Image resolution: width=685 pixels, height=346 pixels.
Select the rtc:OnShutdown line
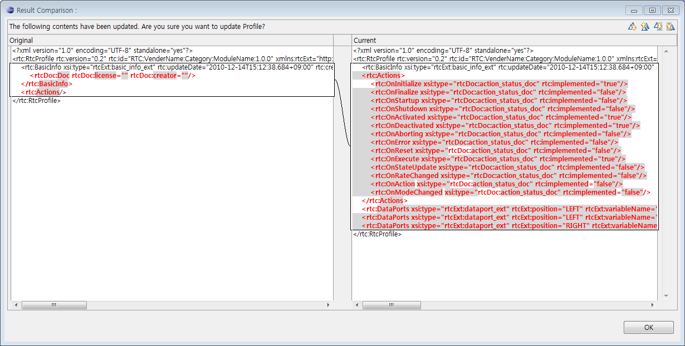click(503, 109)
